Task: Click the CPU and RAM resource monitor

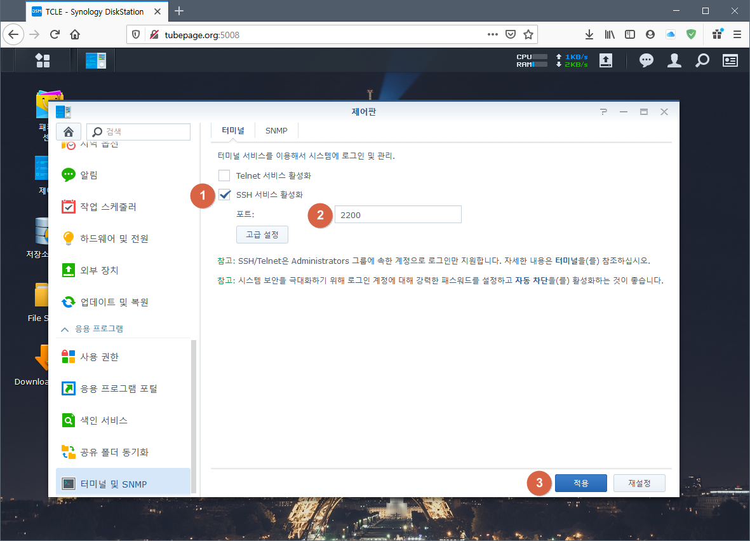Action: click(532, 60)
